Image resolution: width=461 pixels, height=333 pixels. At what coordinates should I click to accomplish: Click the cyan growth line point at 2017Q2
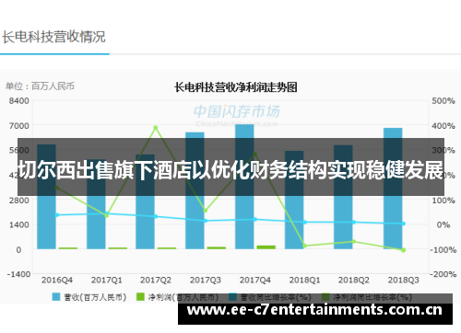click(x=156, y=216)
